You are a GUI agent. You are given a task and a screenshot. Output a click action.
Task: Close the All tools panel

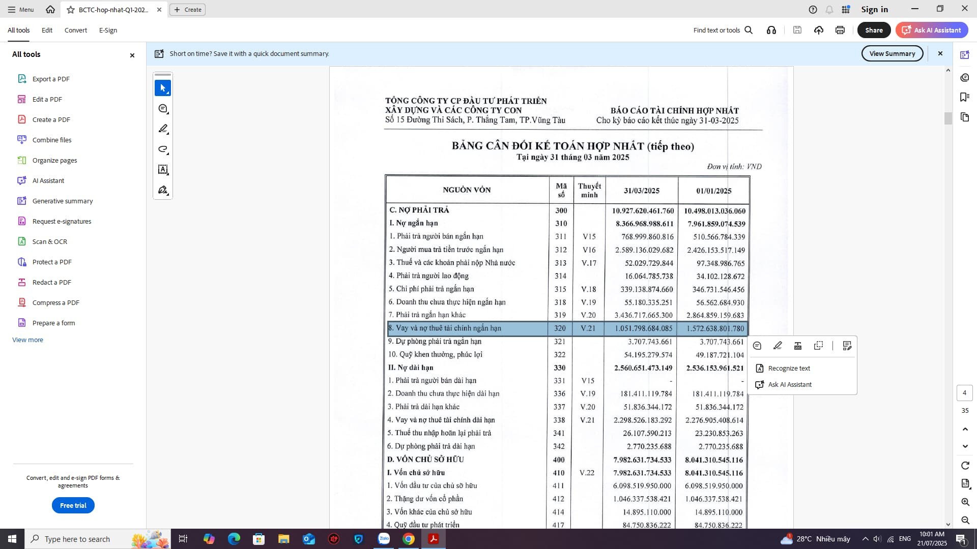click(x=132, y=55)
